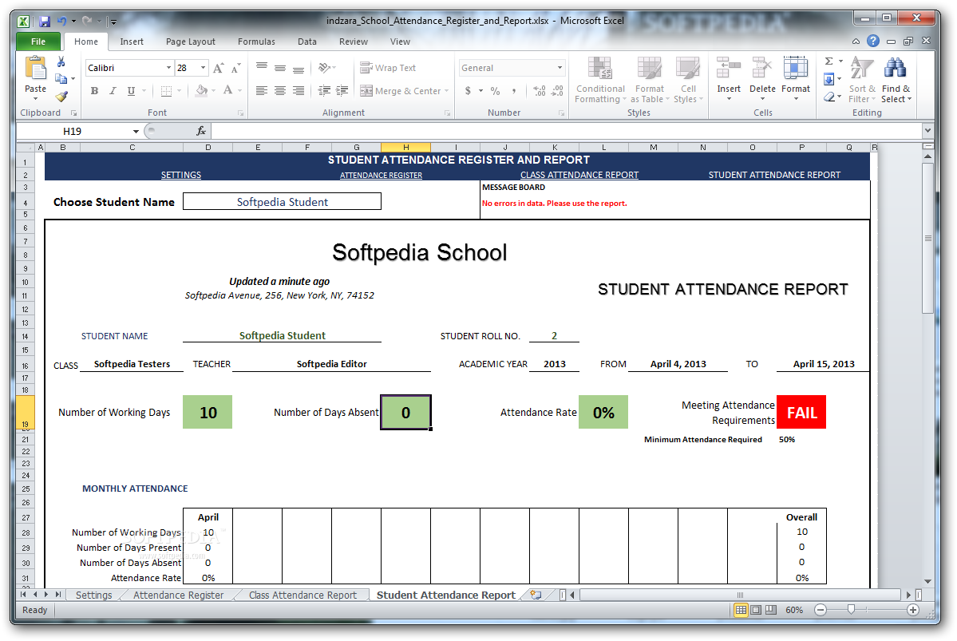Click the Increase Font Size icon
957x641 pixels.
[x=218, y=68]
